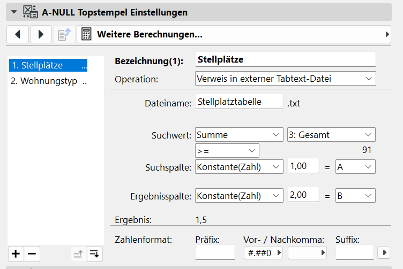Viewport: 403px width, 269px height.
Task: Remove selected calculation with minus button
Action: click(x=32, y=253)
